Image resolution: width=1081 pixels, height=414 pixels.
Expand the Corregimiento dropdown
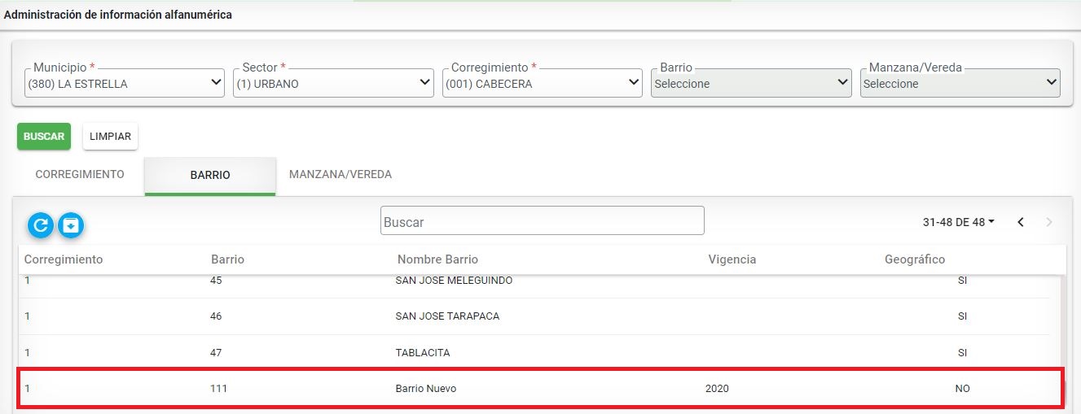[x=543, y=83]
